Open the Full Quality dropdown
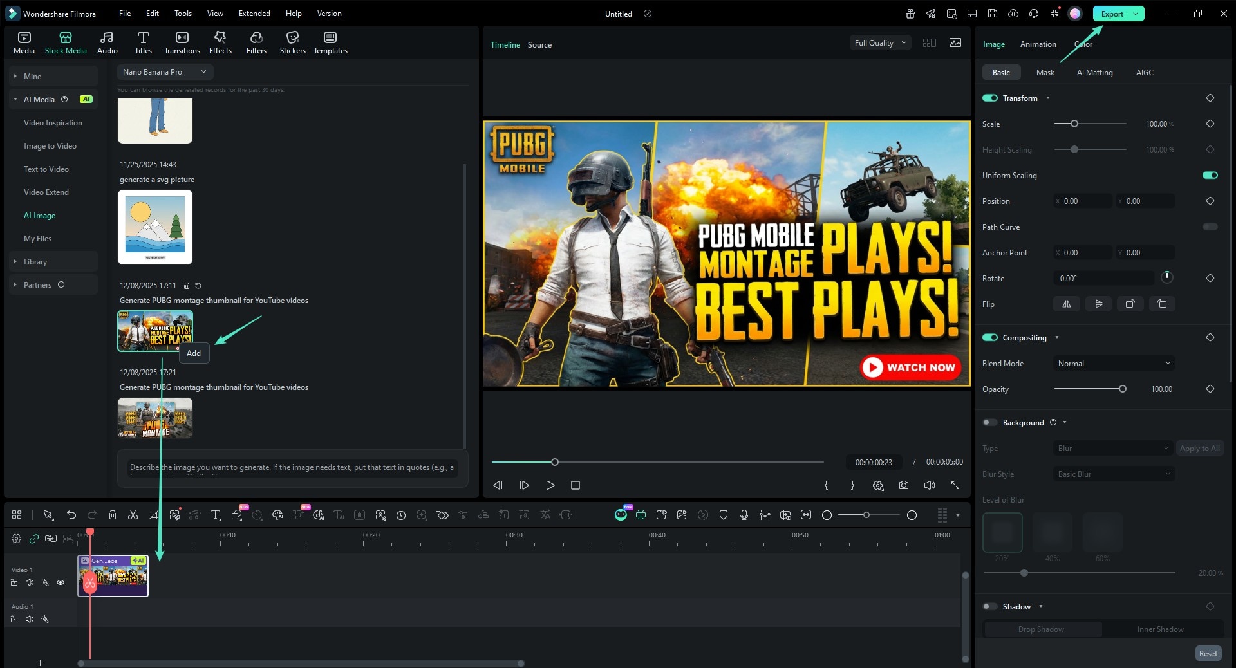Viewport: 1236px width, 668px height. coord(879,42)
